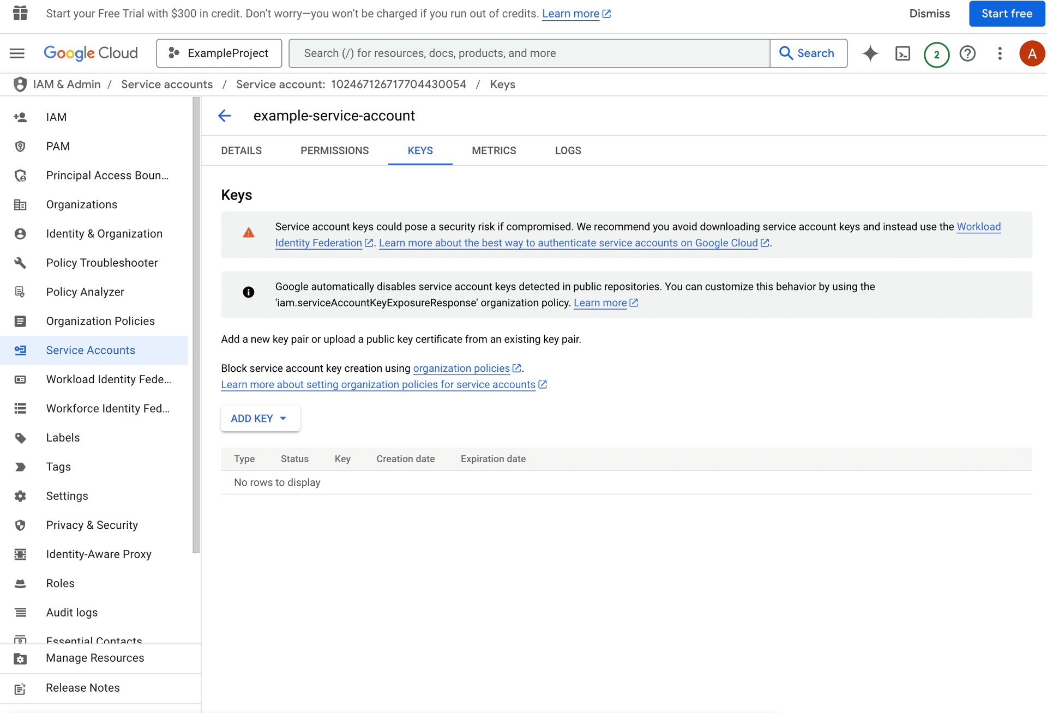Image resolution: width=1047 pixels, height=713 pixels.
Task: Open Principal Access Boundary in sidebar
Action: 94,176
